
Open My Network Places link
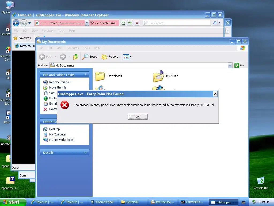61,140
